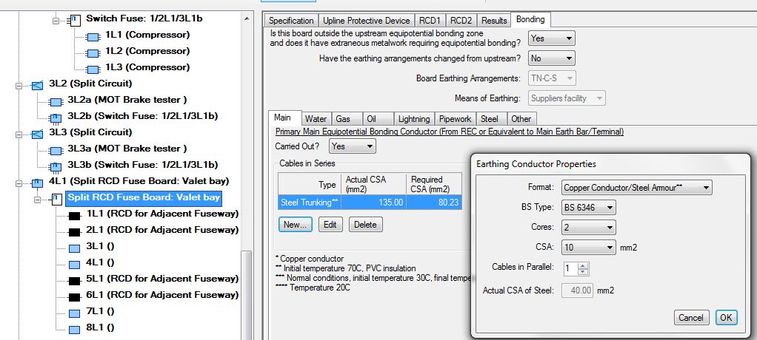The height and width of the screenshot is (340, 757).
Task: Select the Steel Trunking row in cable table
Action: (x=370, y=203)
